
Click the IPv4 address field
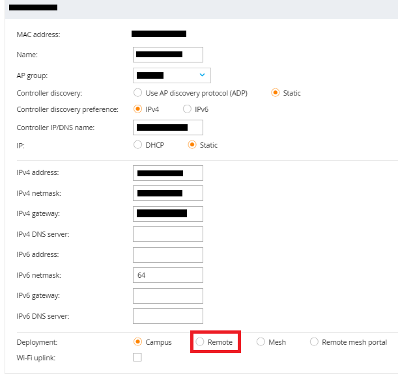(x=168, y=173)
